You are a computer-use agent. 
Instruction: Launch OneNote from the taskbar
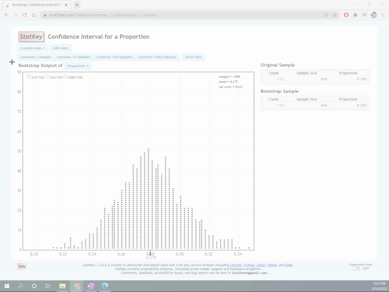(x=91, y=286)
